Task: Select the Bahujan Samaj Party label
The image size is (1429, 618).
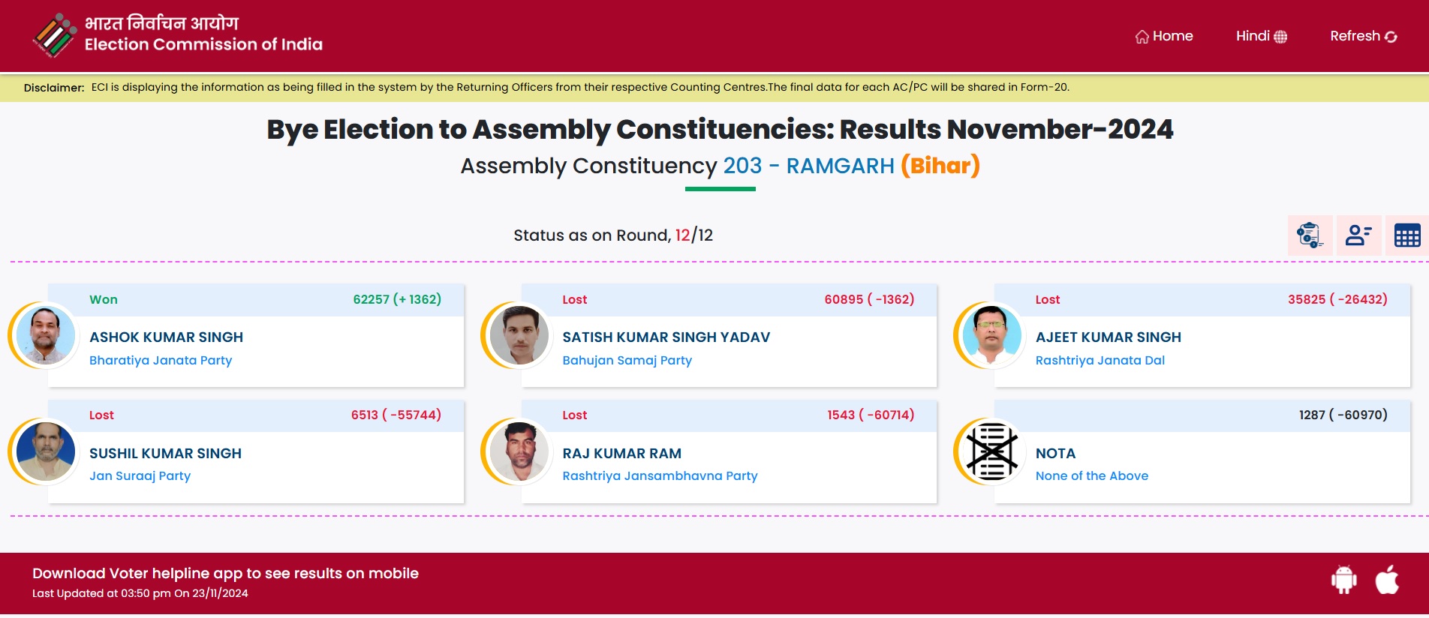Action: click(627, 361)
